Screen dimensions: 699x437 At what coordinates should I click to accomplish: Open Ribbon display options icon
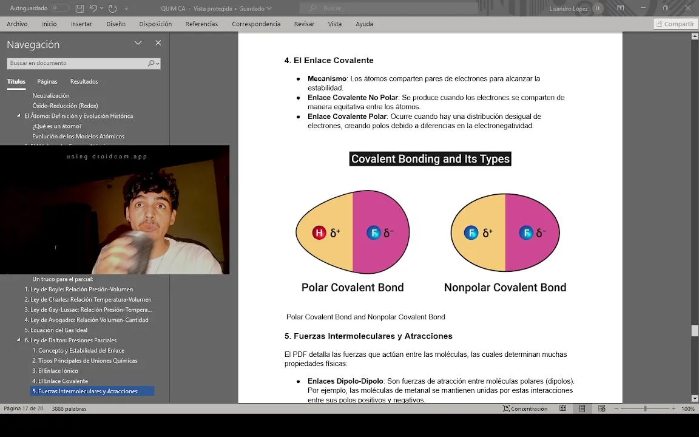(x=621, y=8)
